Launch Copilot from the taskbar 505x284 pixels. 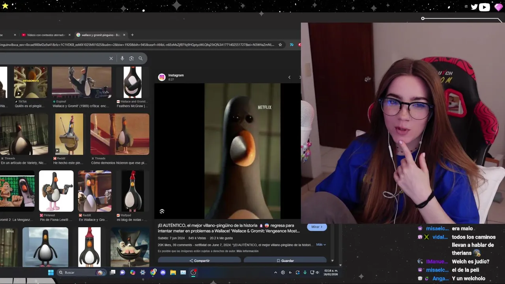(x=133, y=272)
